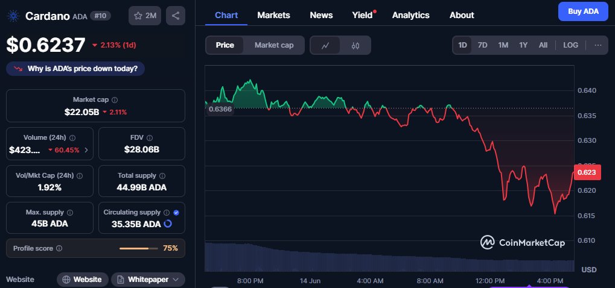Image resolution: width=615 pixels, height=288 pixels.
Task: Select the All time range
Action: tap(543, 45)
